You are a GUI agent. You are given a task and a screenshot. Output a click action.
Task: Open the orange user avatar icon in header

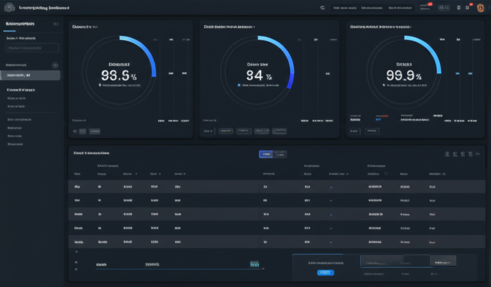pos(481,8)
